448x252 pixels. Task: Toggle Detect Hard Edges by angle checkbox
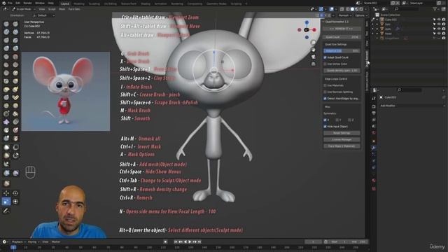click(325, 99)
